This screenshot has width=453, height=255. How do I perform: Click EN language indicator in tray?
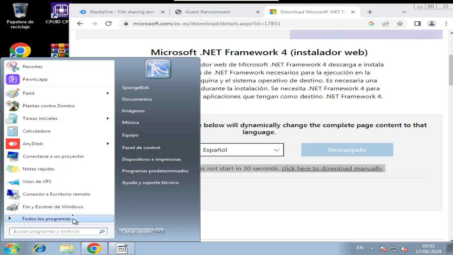pyautogui.click(x=360, y=248)
